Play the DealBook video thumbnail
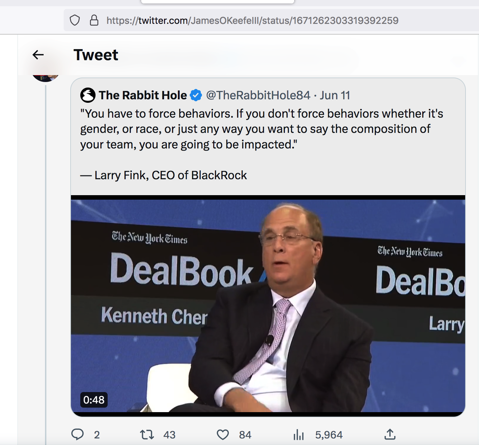Viewport: 479px width, 445px height. (268, 305)
